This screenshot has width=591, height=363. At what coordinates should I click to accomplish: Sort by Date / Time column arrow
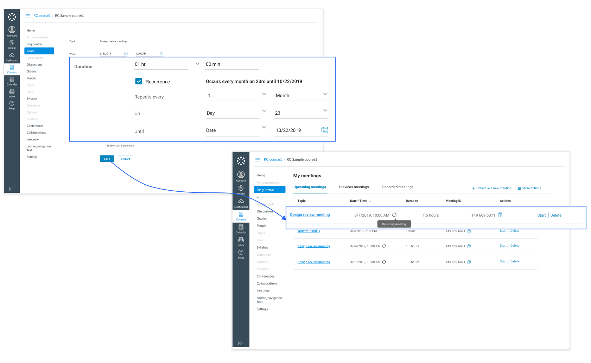tap(371, 201)
